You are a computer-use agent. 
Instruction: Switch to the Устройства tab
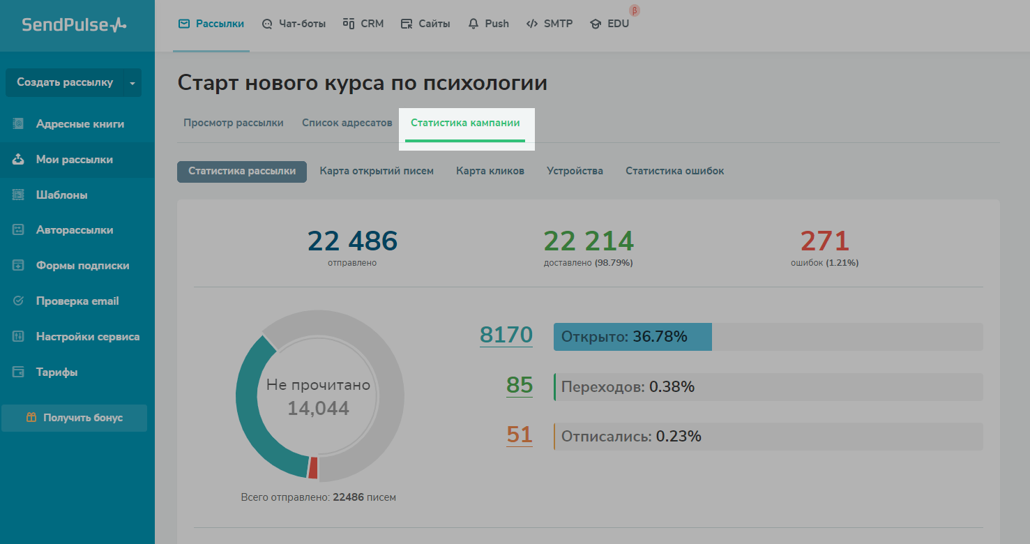click(x=575, y=171)
